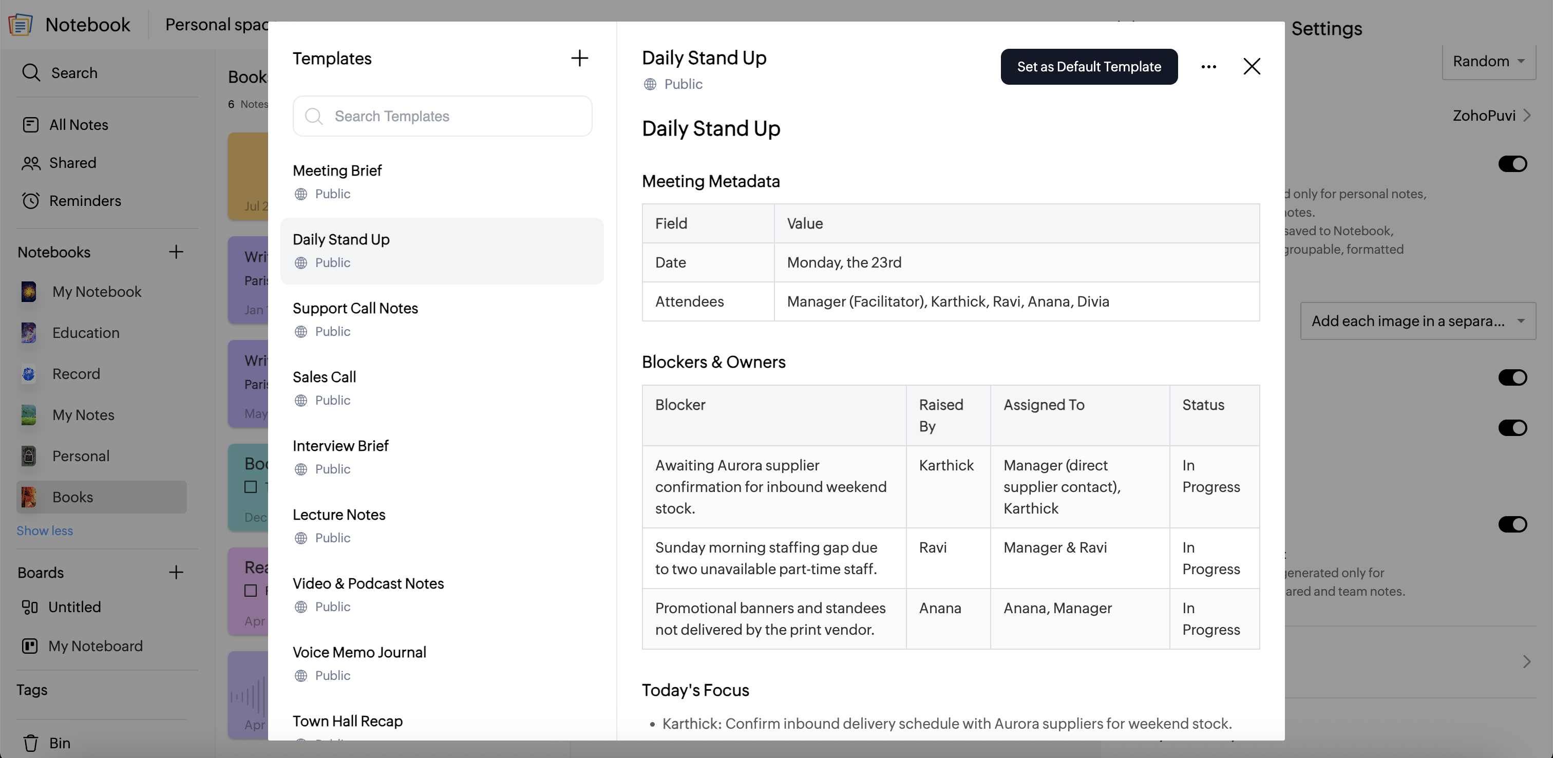Click the Show less link
1553x758 pixels.
(45, 530)
